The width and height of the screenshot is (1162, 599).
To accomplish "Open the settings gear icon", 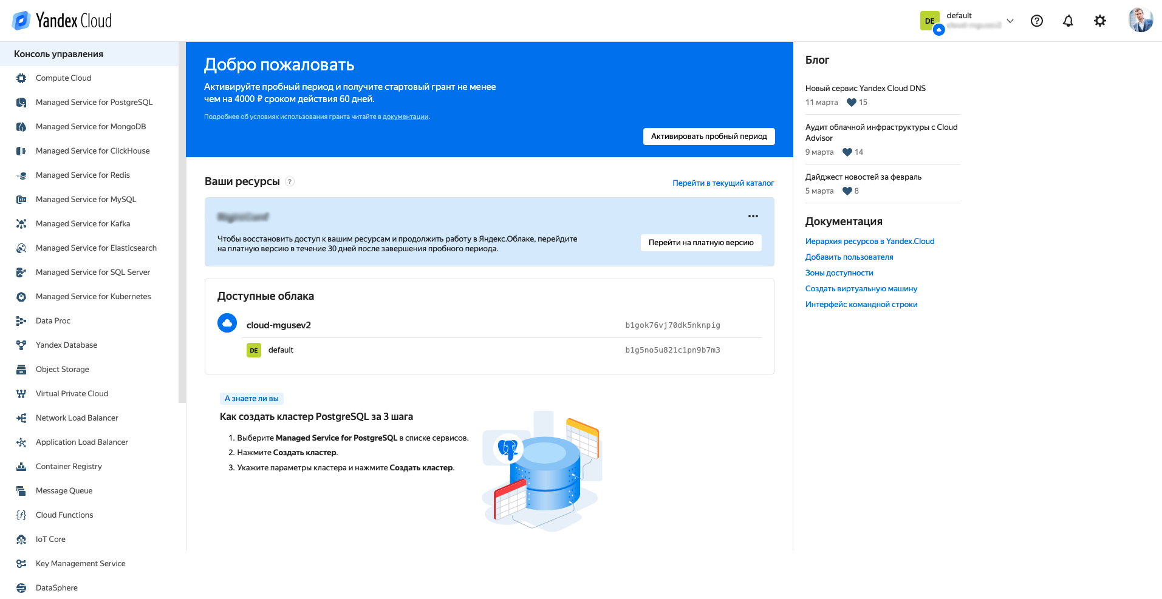I will pyautogui.click(x=1100, y=21).
